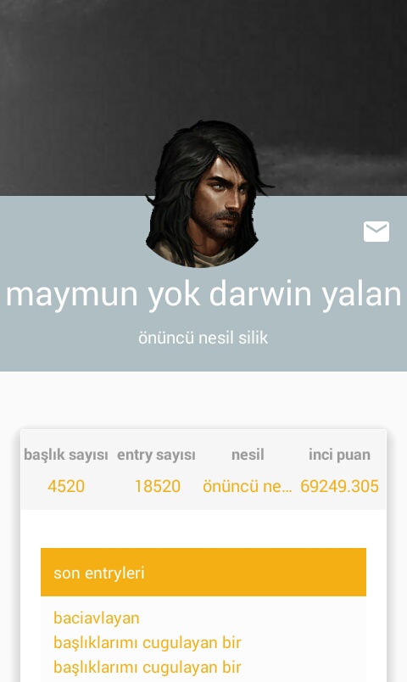Viewport: 407px width, 682px height.
Task: Open the envelope message icon
Action: click(x=376, y=231)
